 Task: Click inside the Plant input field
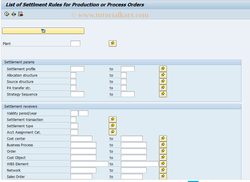point(75,43)
